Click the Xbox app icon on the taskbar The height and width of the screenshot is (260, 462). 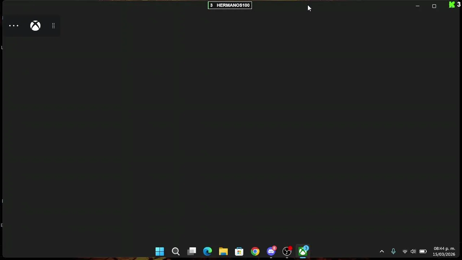click(x=303, y=251)
